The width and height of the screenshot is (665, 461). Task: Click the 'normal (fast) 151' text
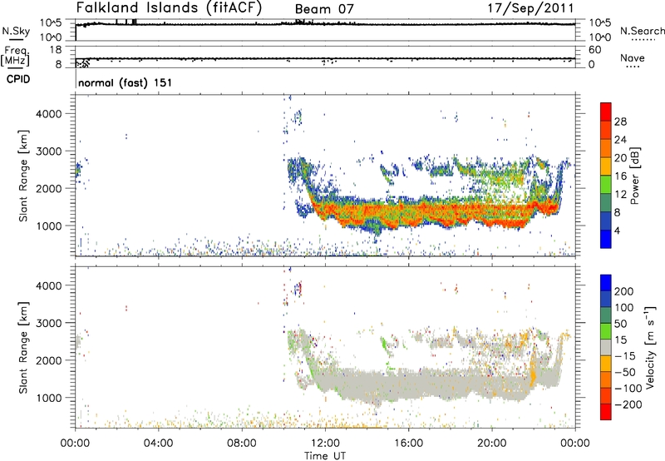click(x=126, y=82)
